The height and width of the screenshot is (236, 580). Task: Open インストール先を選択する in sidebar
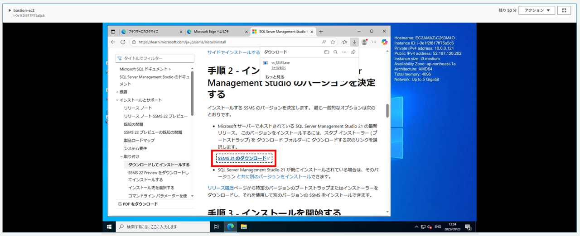(x=151, y=187)
